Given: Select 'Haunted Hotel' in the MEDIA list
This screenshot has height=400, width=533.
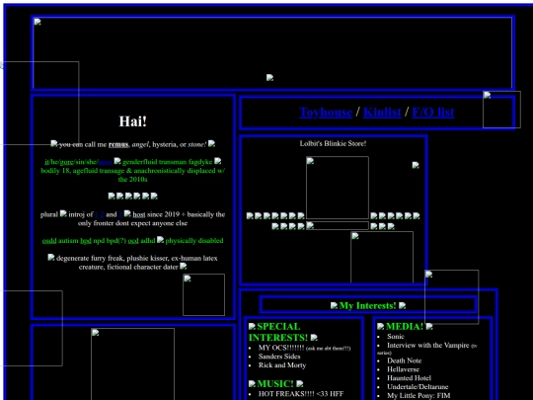Looking at the screenshot, I should (409, 378).
